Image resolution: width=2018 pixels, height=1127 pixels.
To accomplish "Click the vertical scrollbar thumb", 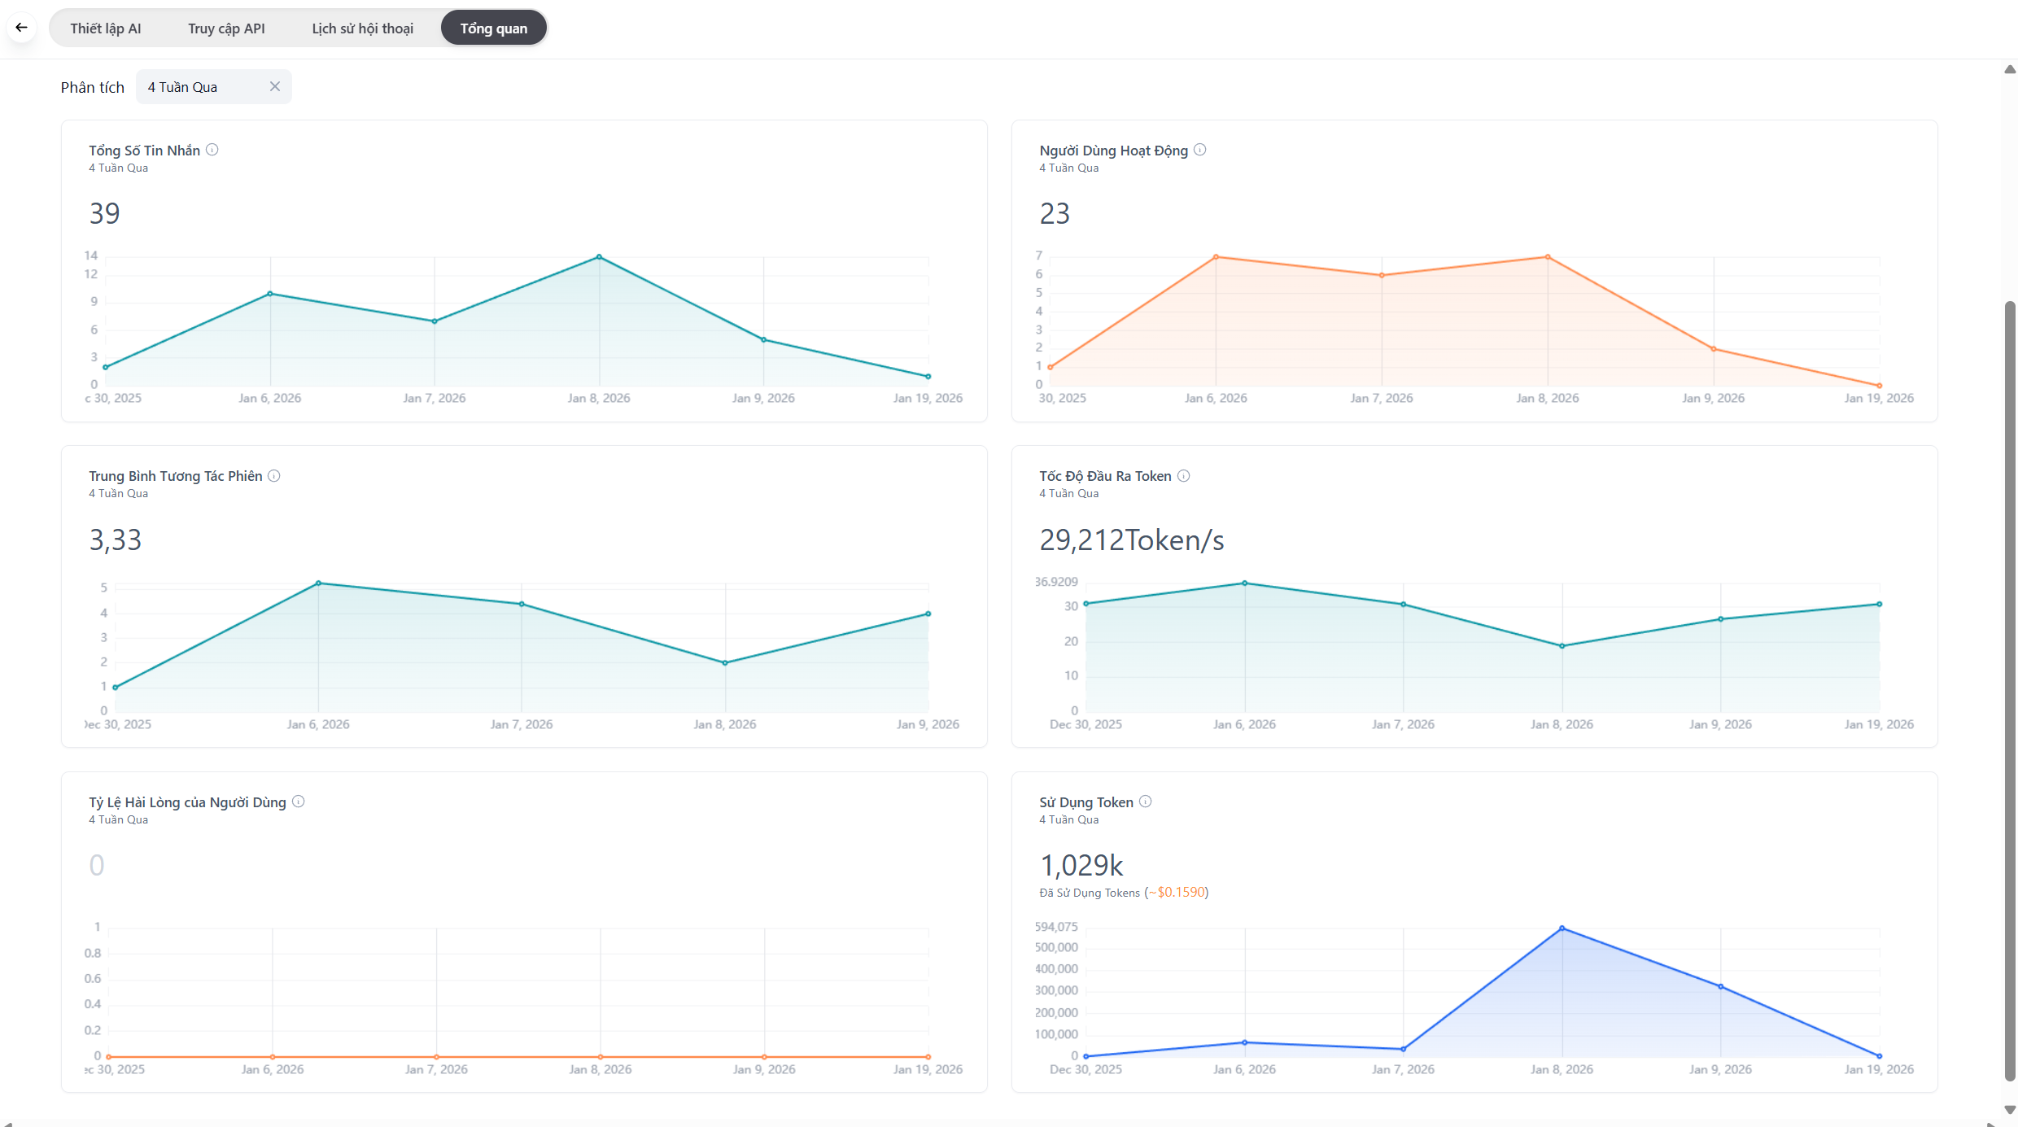I will pos(2010,692).
